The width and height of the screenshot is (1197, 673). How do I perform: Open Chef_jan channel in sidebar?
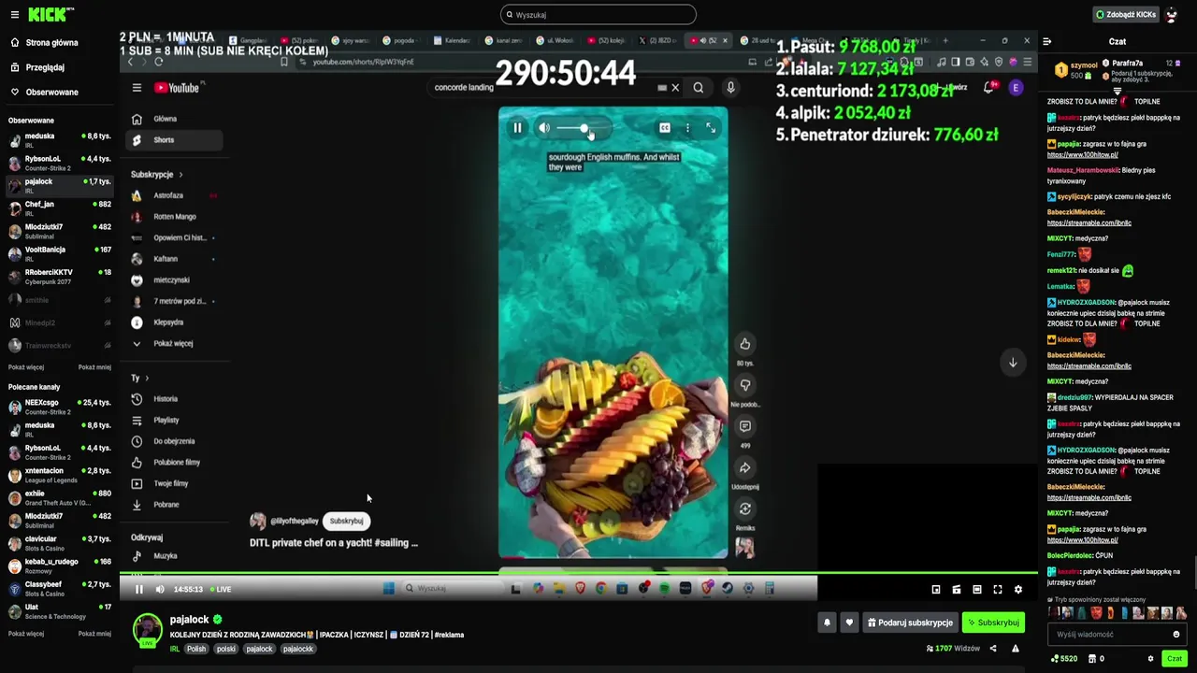pyautogui.click(x=60, y=208)
